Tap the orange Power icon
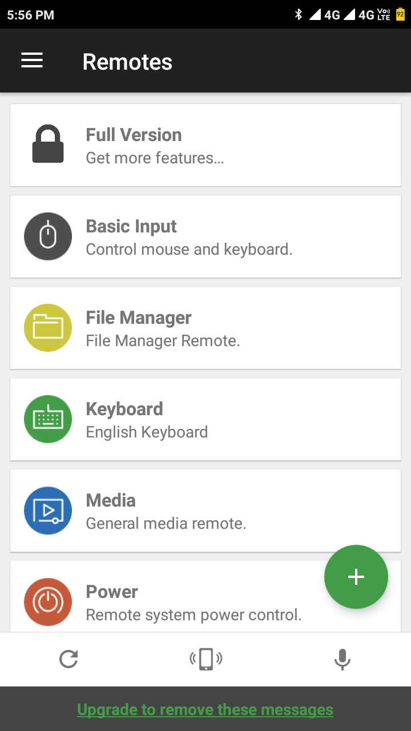Image resolution: width=411 pixels, height=731 pixels. click(48, 602)
